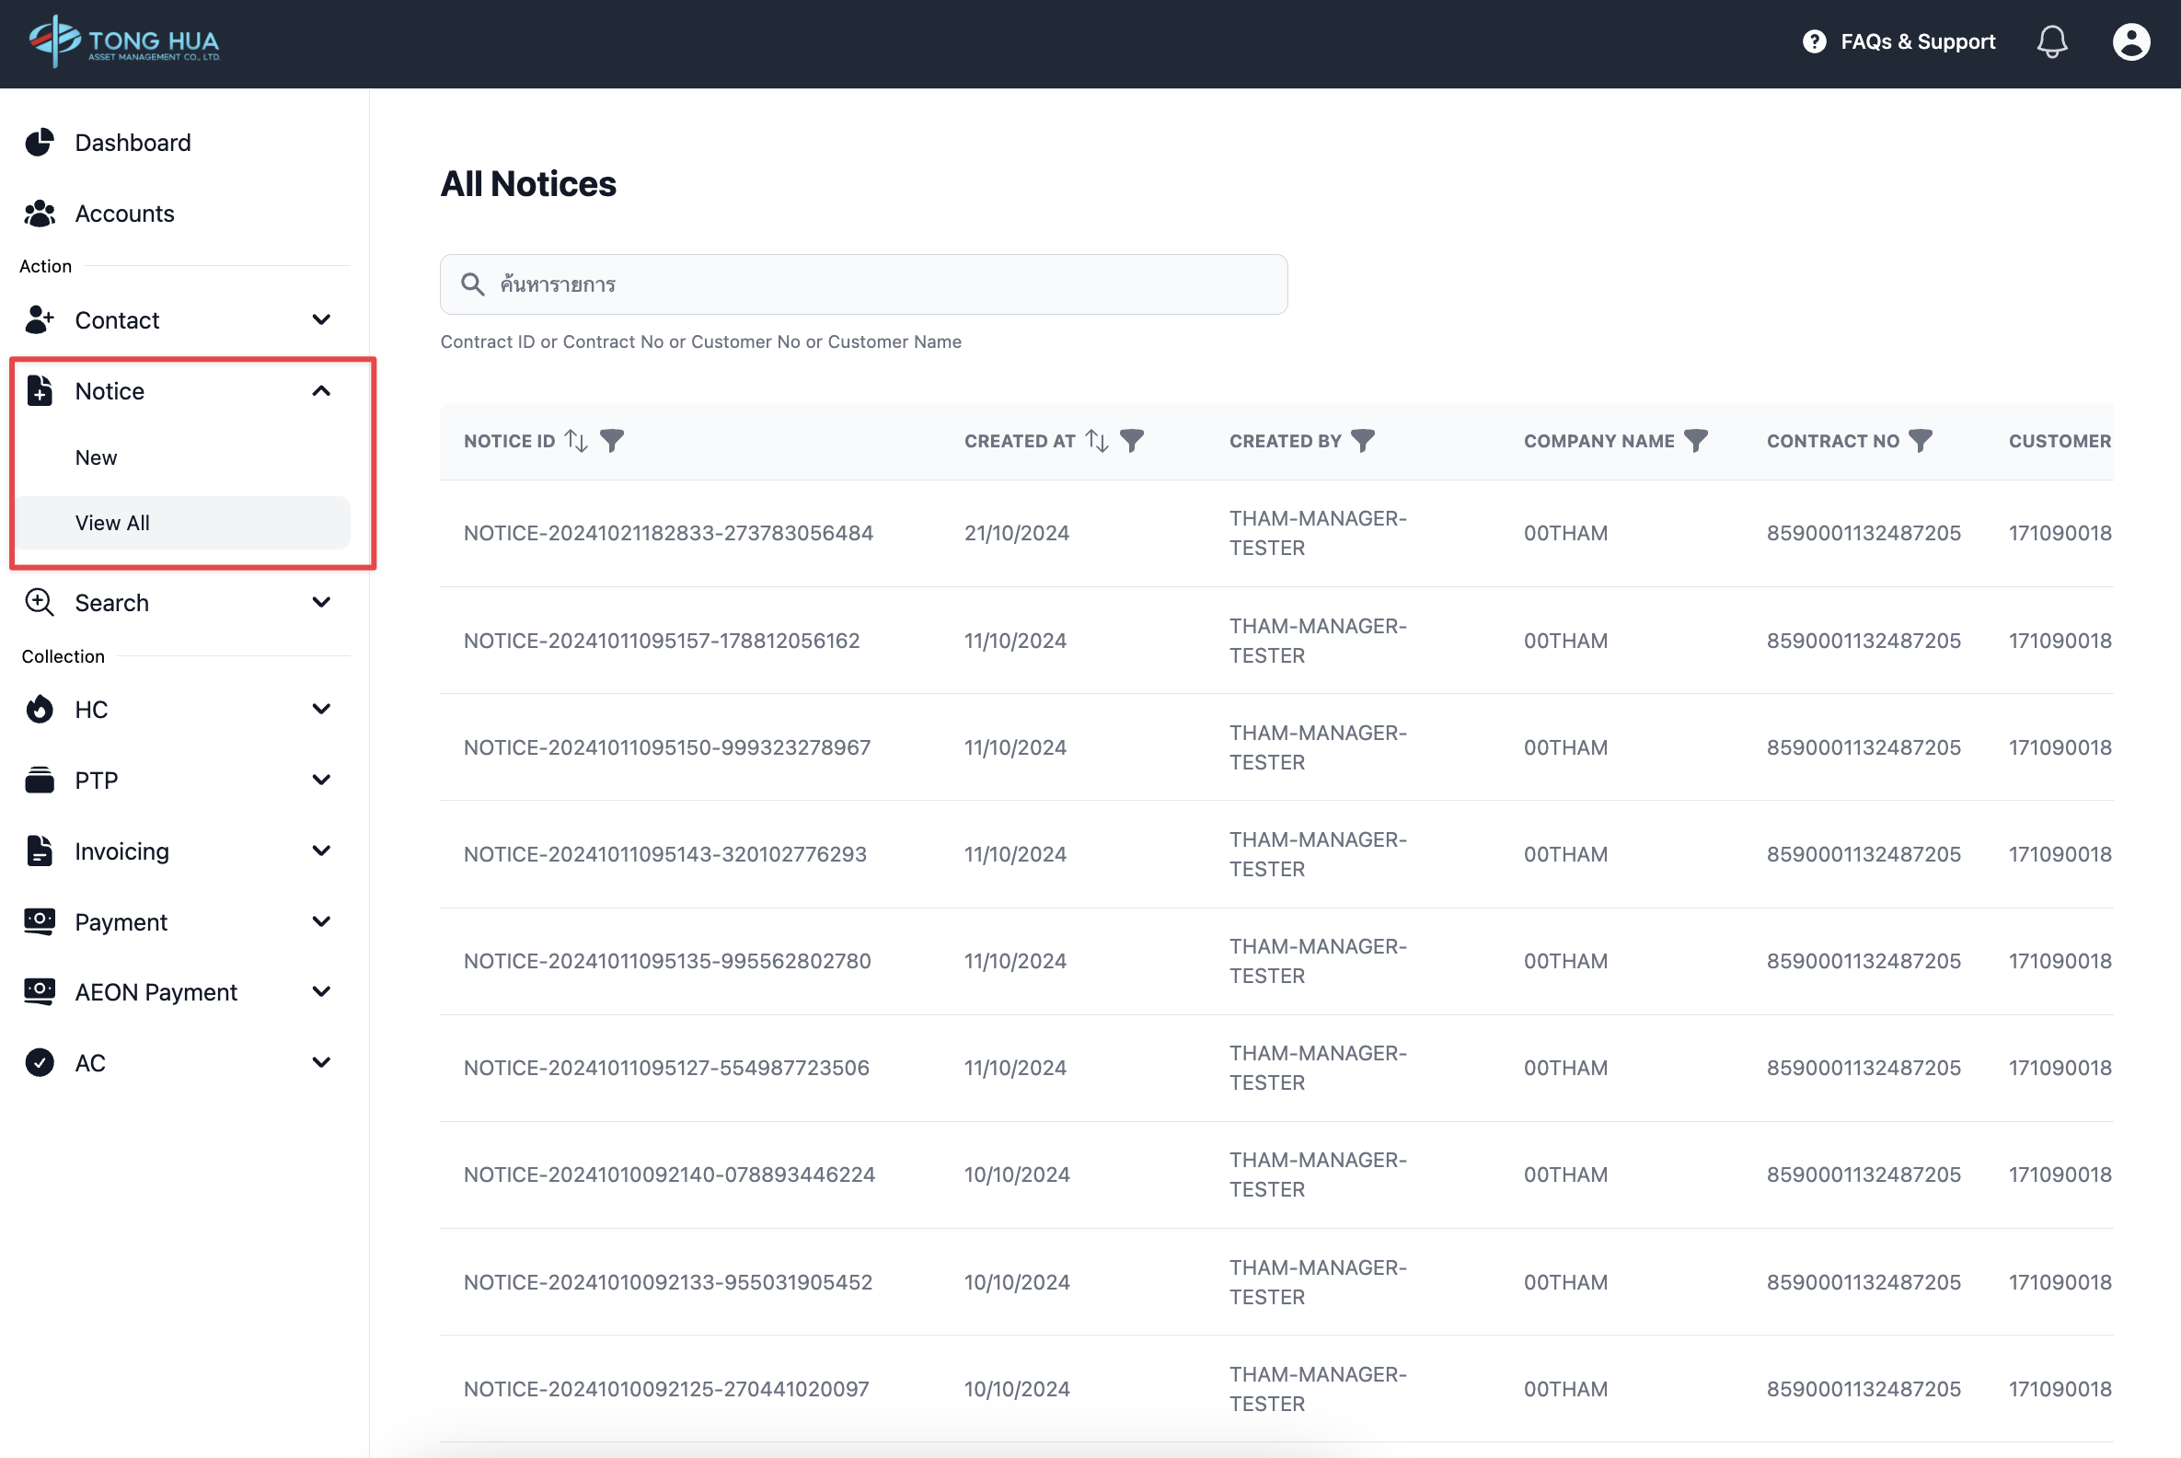Sort by Created At arrows icon
Image resolution: width=2181 pixels, height=1458 pixels.
1097,441
